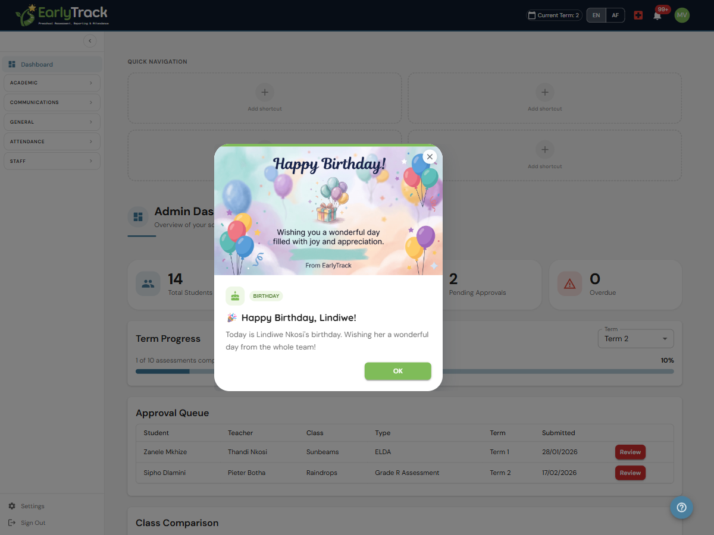Image resolution: width=714 pixels, height=535 pixels.
Task: Click the red medical cross icon
Action: click(638, 15)
